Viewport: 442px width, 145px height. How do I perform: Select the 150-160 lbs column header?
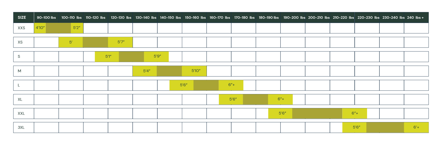[x=195, y=17]
